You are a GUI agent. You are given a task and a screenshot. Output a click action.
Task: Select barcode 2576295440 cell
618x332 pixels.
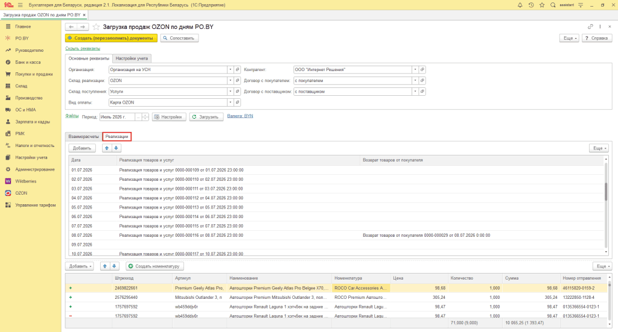click(x=142, y=298)
